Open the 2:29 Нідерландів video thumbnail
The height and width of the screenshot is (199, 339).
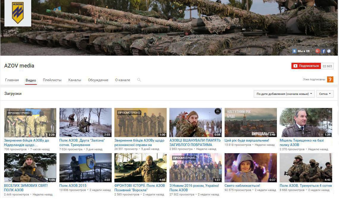tap(30, 123)
